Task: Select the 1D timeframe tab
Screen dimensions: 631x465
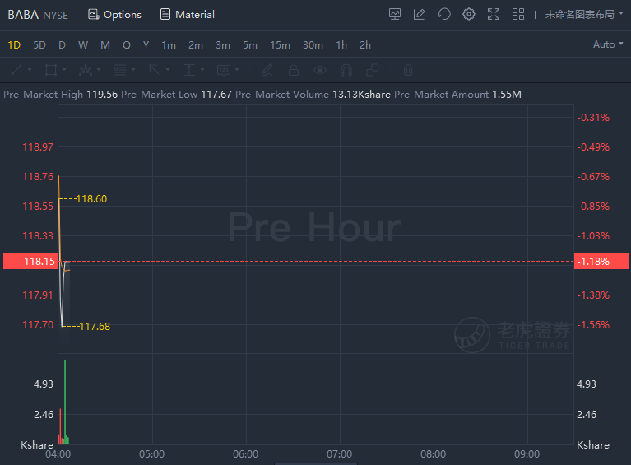Action: (14, 44)
